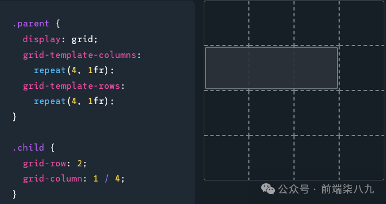Click the empty top-left grid cell
Screen dimensions: 386x204
tap(226, 23)
